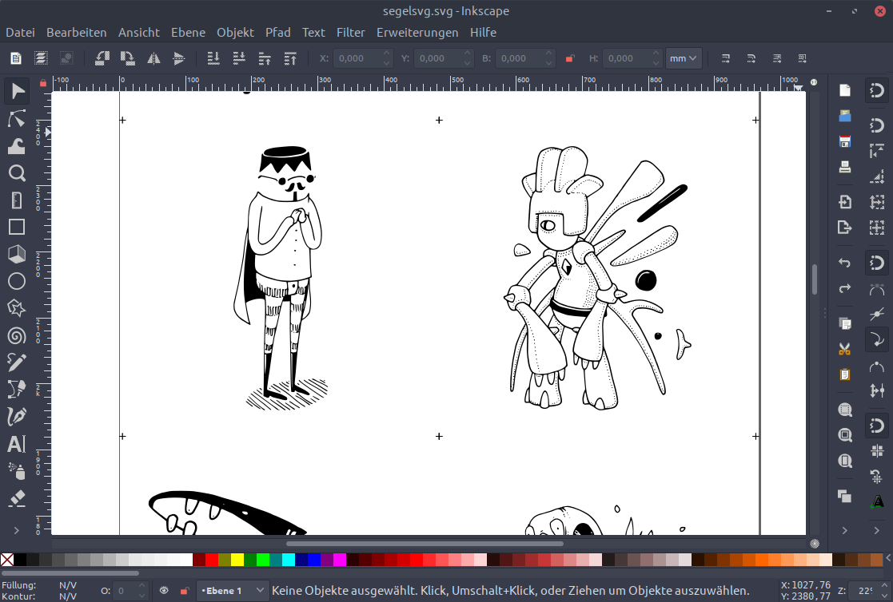
Task: Click the yellow swatch in the palette
Action: click(237, 560)
